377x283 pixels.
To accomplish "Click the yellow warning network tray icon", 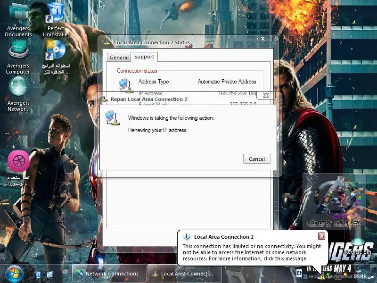I will click(322, 276).
